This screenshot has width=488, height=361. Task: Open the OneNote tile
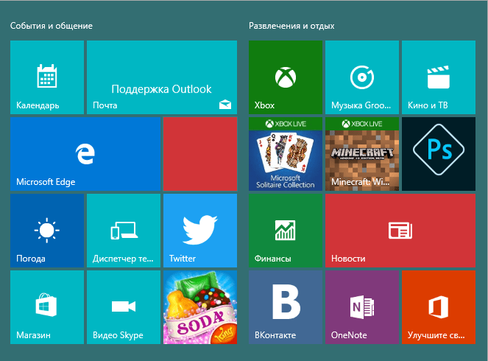[x=362, y=307]
